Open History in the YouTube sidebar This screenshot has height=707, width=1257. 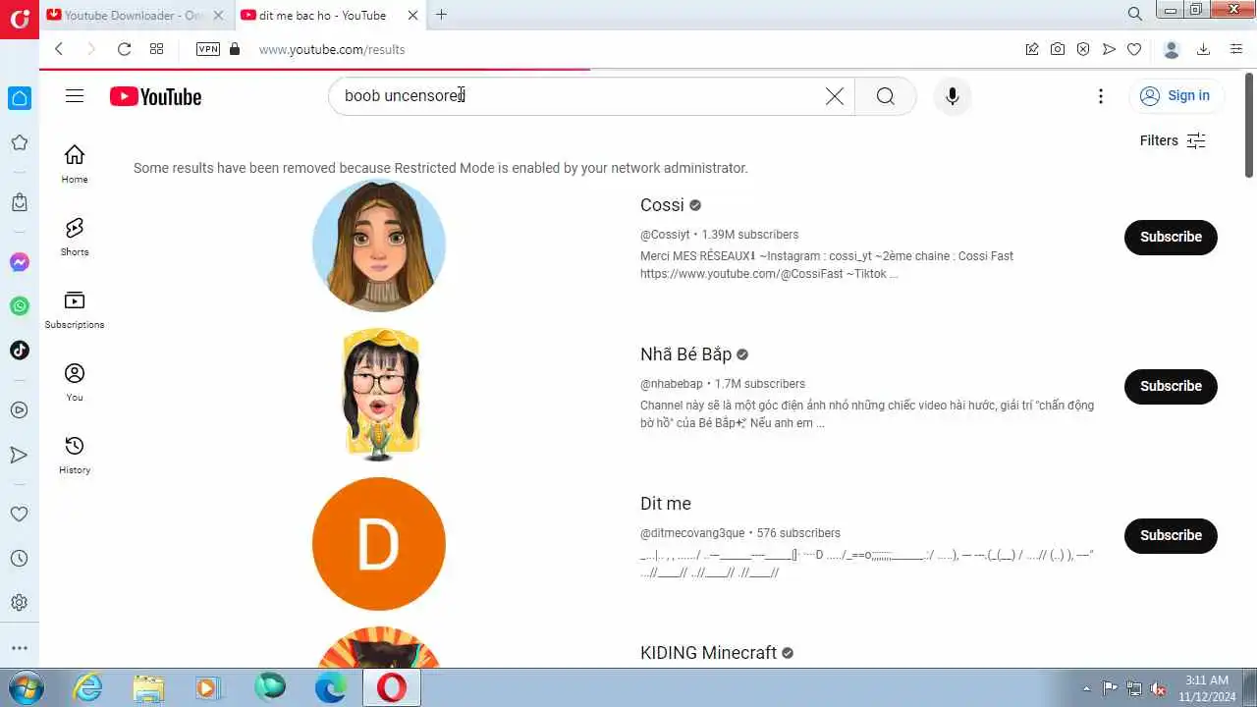(75, 454)
